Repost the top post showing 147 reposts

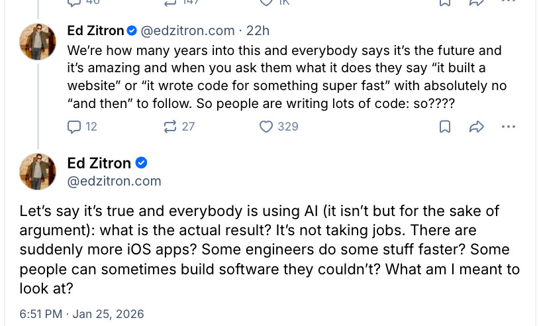(170, 3)
